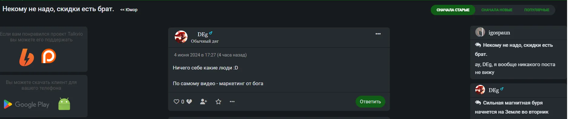Viewport: 568px width, 119px height.
Task: Open the Сильная магнитная буря thread link
Action: [x=512, y=107]
